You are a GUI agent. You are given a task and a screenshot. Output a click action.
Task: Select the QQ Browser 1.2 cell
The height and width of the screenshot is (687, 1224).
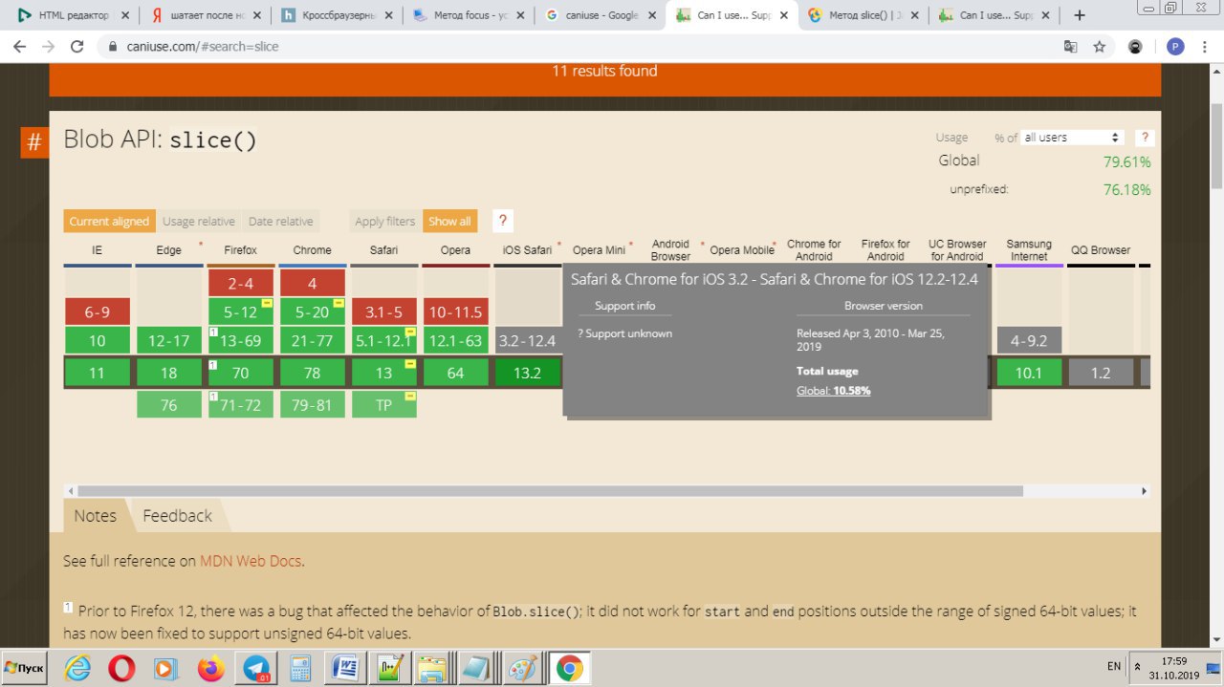tap(1101, 373)
